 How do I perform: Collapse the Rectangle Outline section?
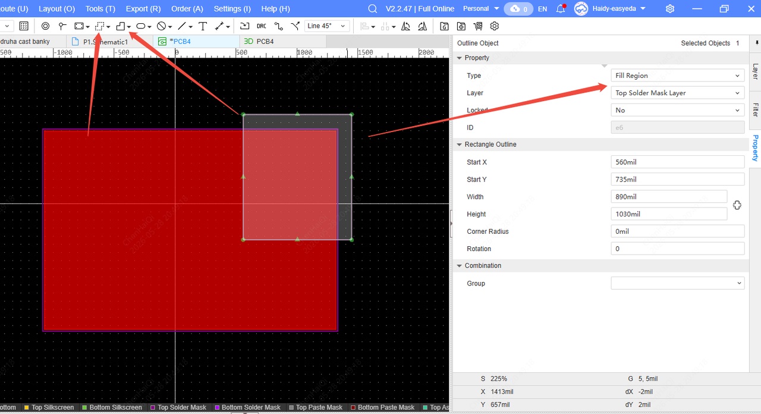[459, 145]
